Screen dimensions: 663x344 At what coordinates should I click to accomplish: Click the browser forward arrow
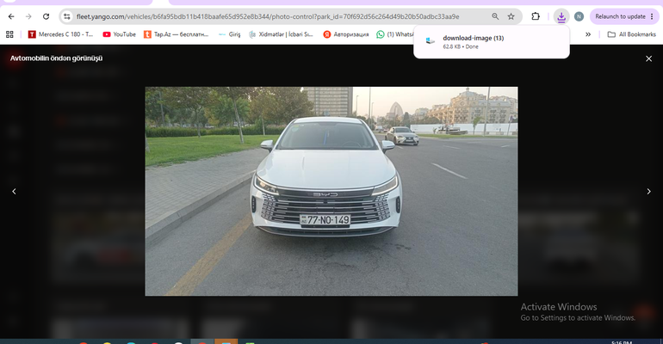[28, 16]
